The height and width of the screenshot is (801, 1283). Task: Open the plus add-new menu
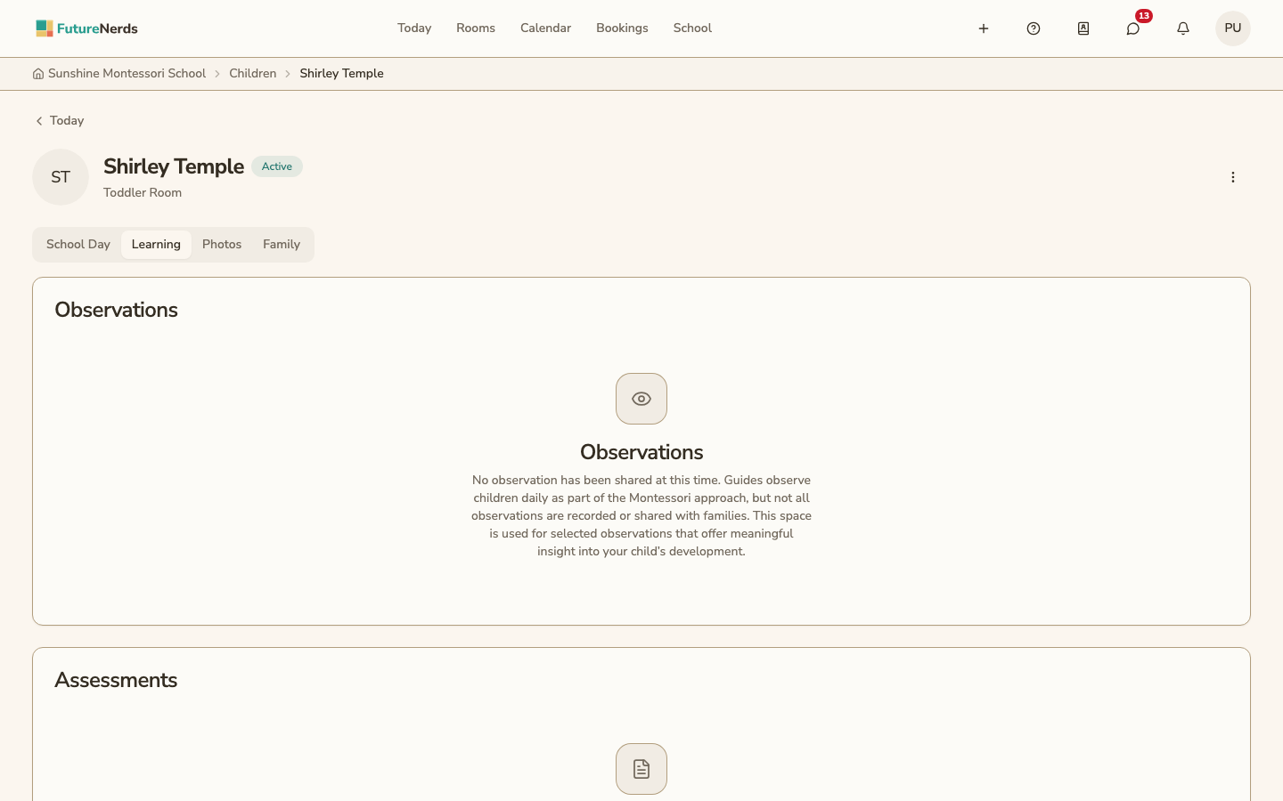pyautogui.click(x=984, y=28)
